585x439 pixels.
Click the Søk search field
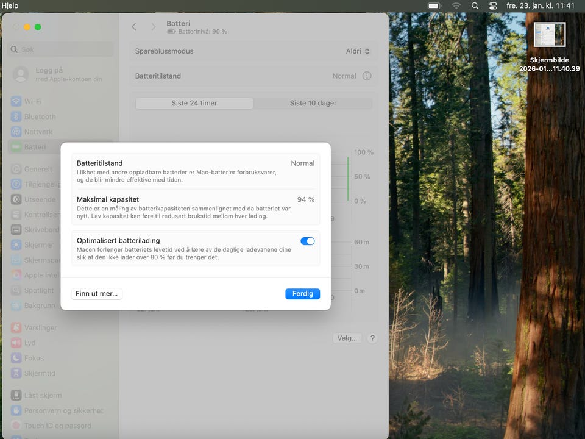(60, 49)
